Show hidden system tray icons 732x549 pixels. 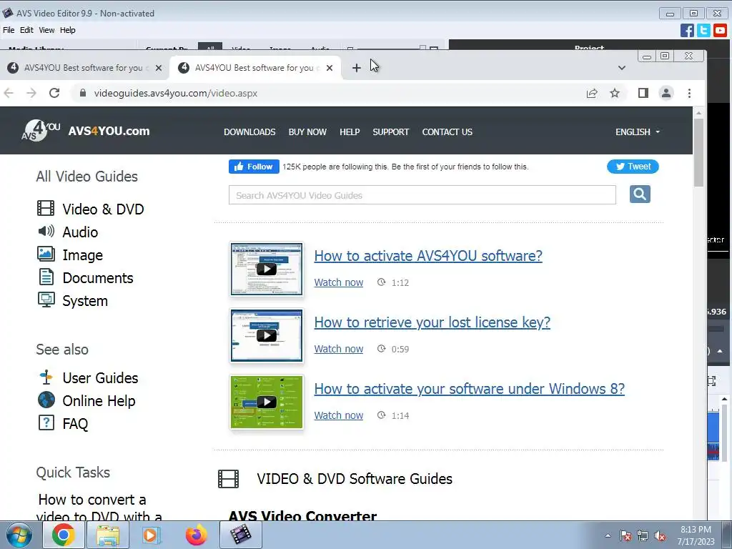pyautogui.click(x=608, y=536)
